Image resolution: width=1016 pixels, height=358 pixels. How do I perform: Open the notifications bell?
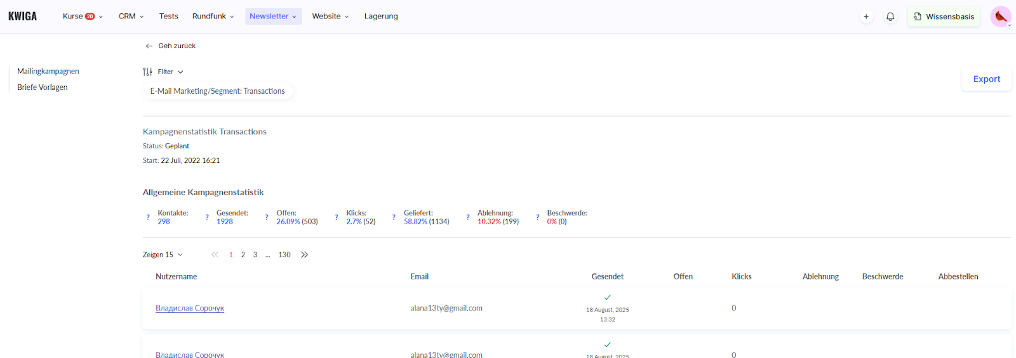point(890,16)
